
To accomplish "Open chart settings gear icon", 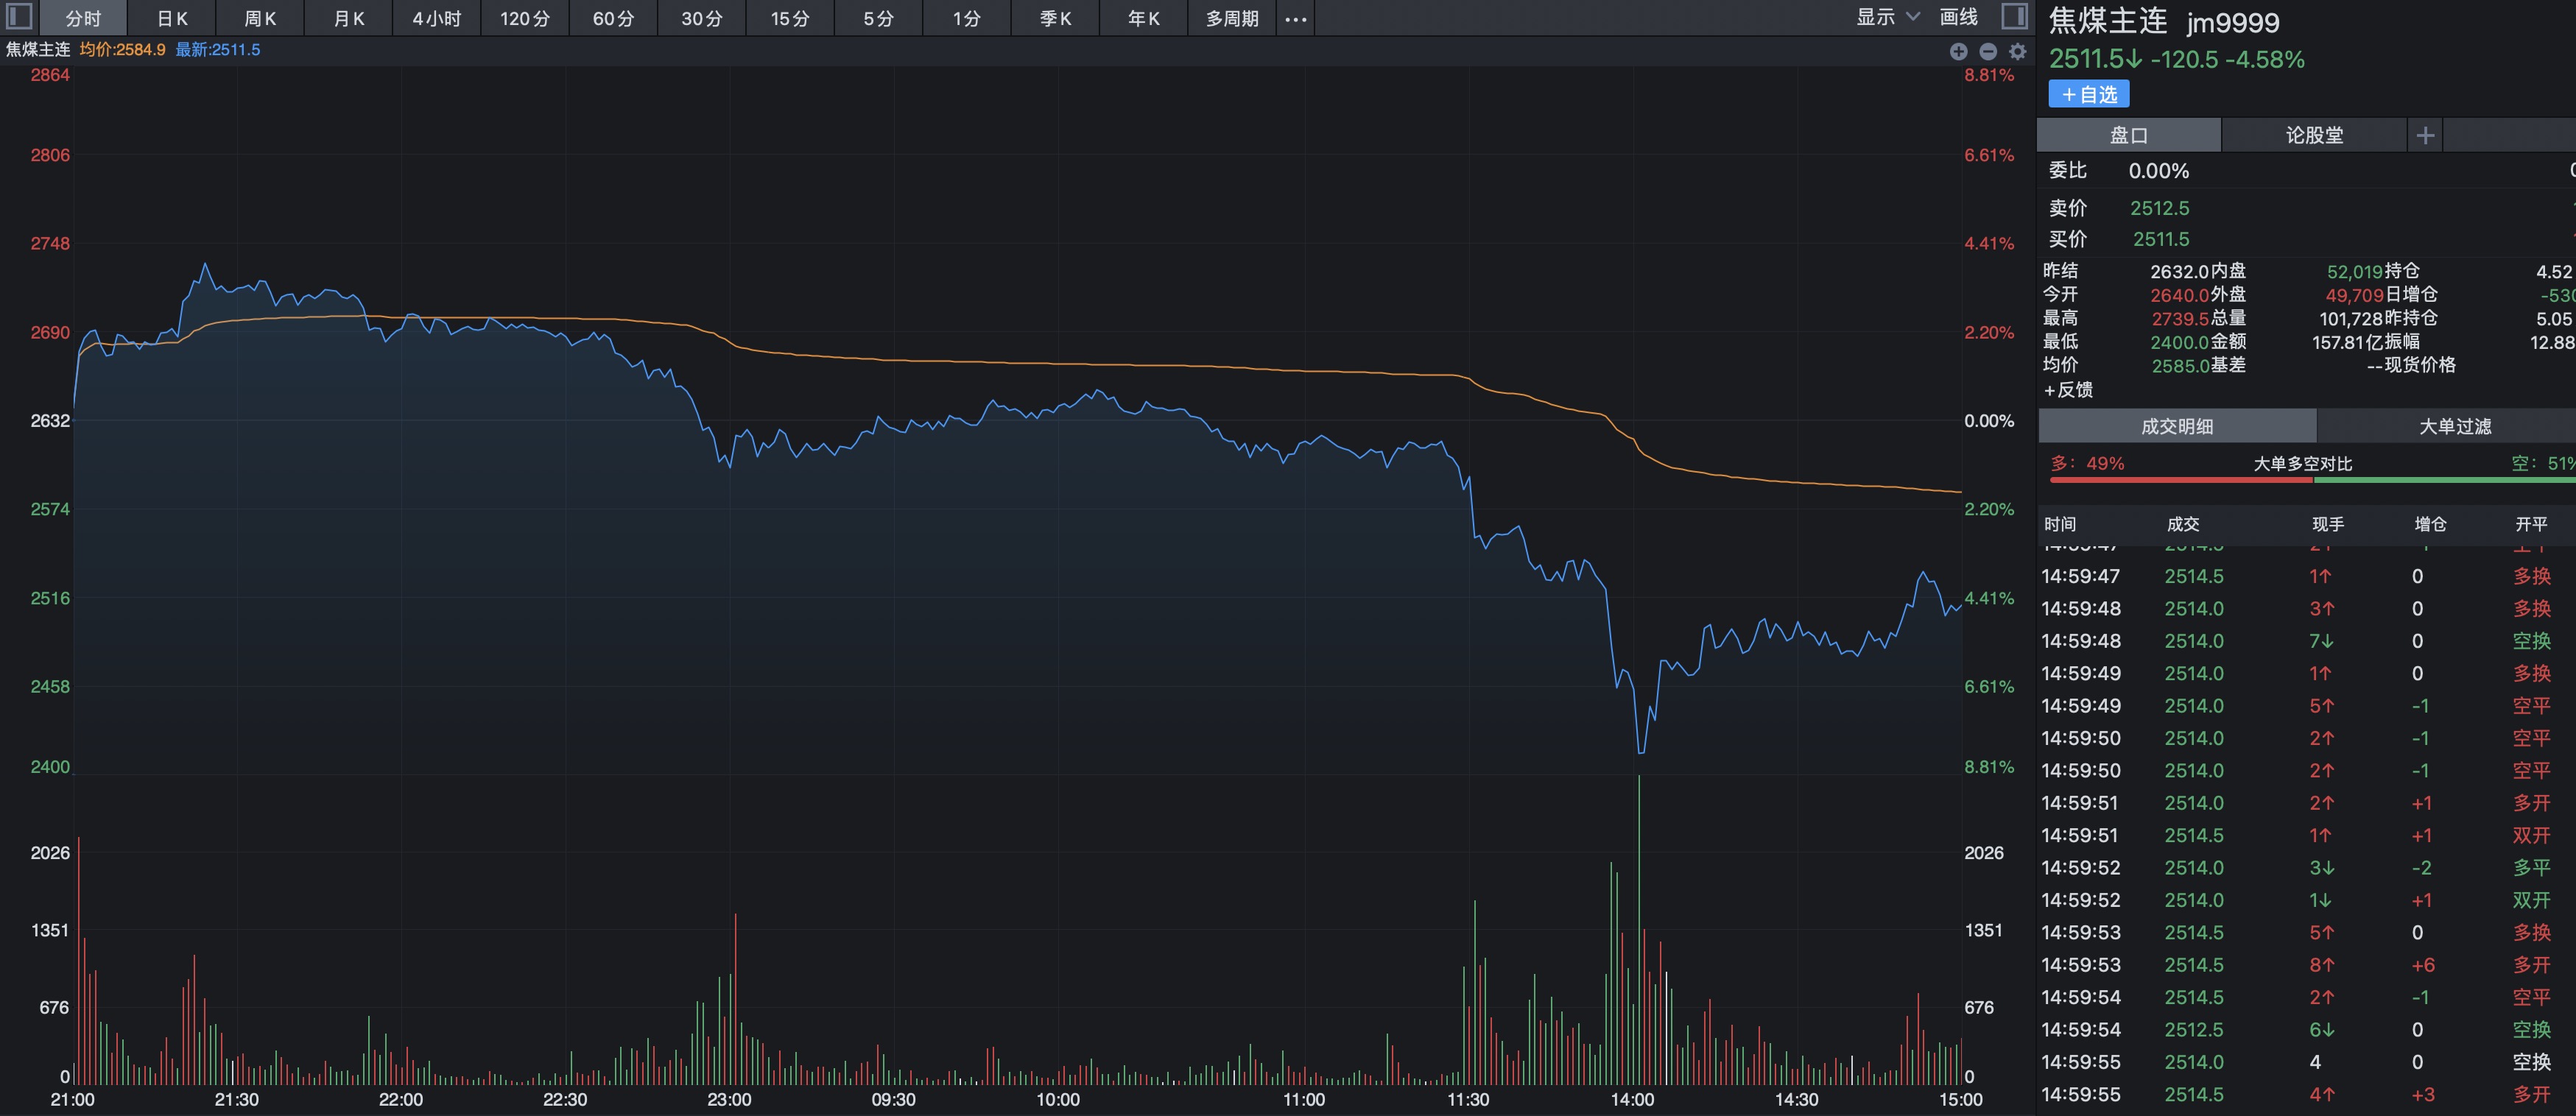I will pyautogui.click(x=2018, y=52).
